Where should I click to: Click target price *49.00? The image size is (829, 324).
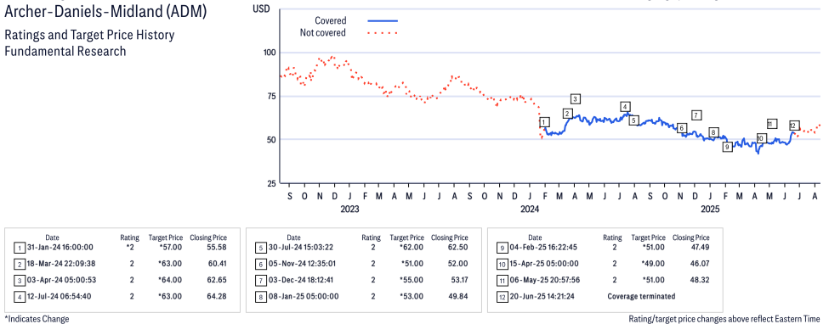coord(654,263)
